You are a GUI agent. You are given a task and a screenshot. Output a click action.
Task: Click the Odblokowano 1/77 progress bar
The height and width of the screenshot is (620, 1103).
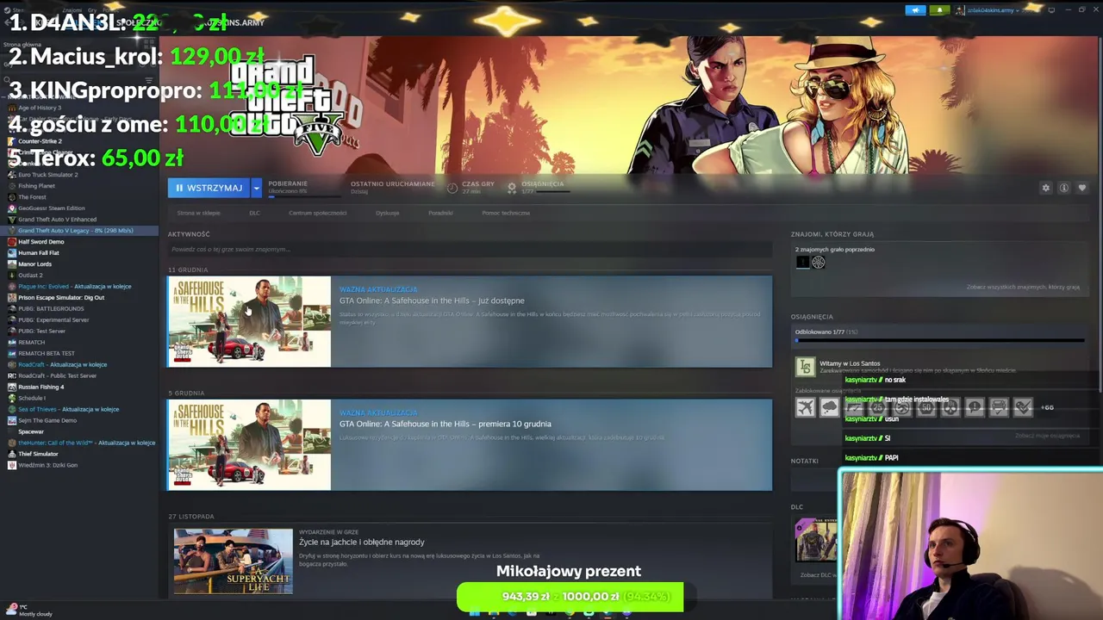click(x=939, y=341)
